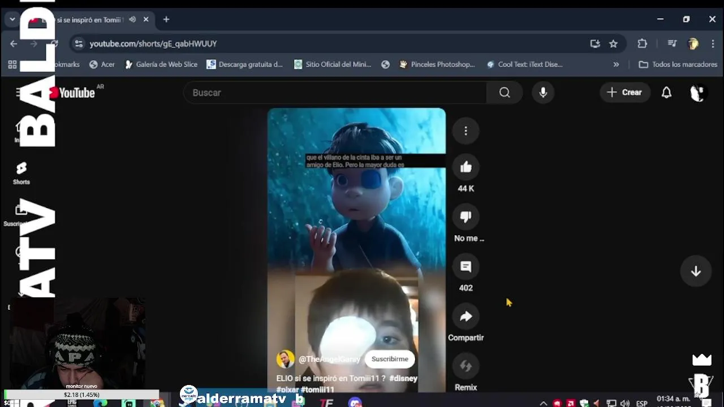Open Chrome media controls icon
724x407 pixels.
point(672,44)
